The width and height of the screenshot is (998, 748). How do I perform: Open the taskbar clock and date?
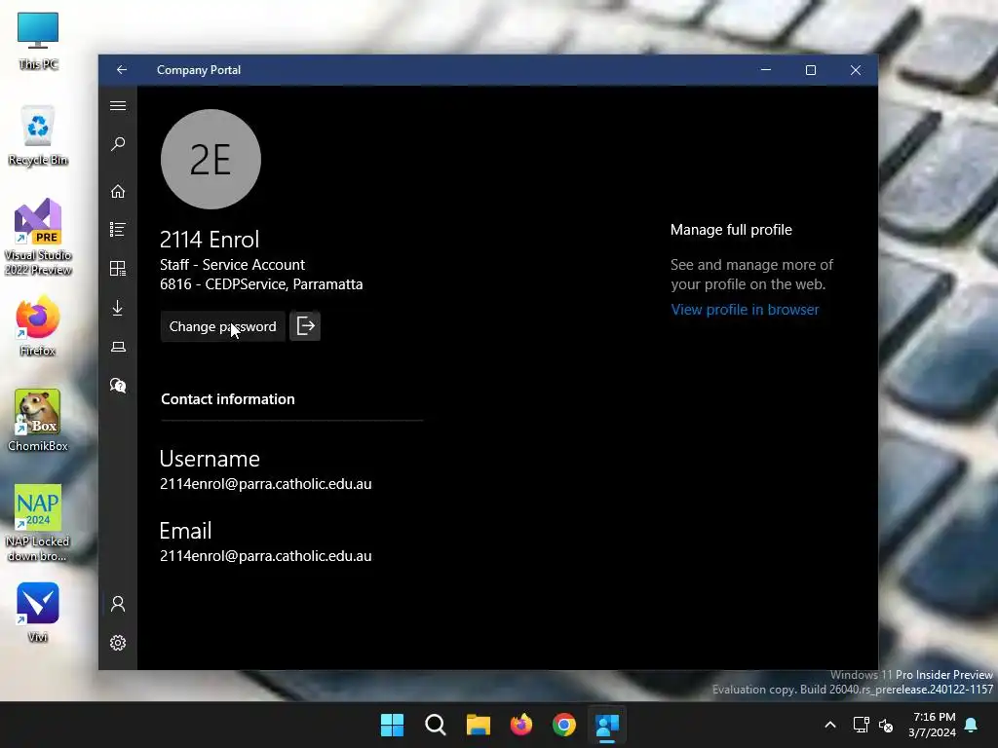(933, 725)
